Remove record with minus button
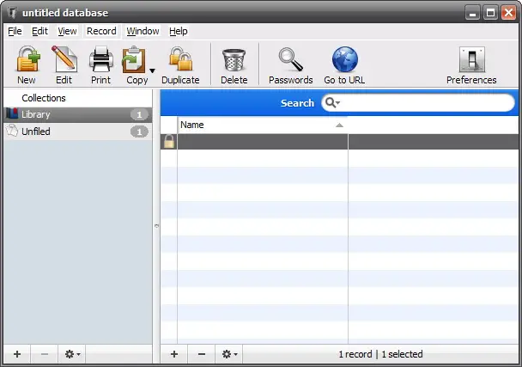 tap(202, 354)
